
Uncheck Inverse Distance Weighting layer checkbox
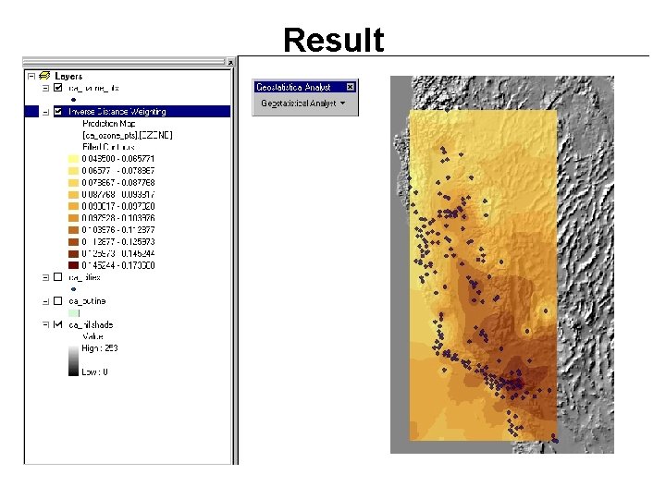[x=58, y=112]
